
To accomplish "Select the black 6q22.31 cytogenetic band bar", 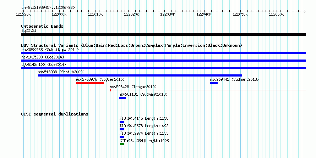I will 163,34.
